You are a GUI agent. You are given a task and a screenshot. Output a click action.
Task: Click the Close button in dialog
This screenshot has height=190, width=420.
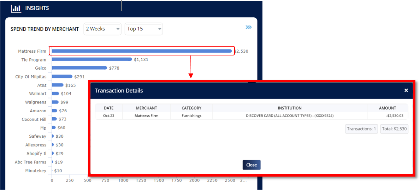pyautogui.click(x=252, y=165)
